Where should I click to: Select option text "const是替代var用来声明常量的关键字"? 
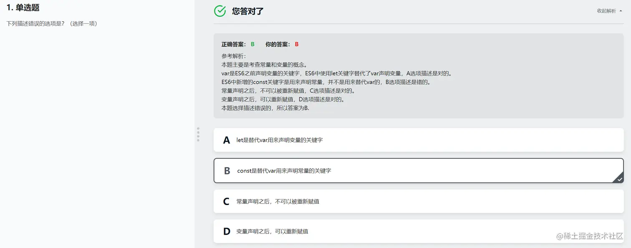click(284, 171)
